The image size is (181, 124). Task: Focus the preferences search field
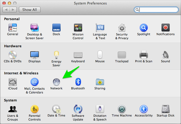coord(156,10)
